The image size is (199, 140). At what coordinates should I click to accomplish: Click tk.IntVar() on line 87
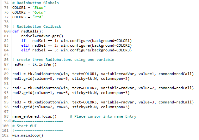click(44, 64)
